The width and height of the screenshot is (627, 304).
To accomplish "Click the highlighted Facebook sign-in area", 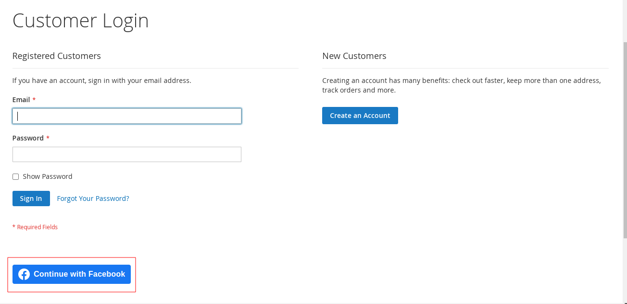I will click(x=71, y=274).
